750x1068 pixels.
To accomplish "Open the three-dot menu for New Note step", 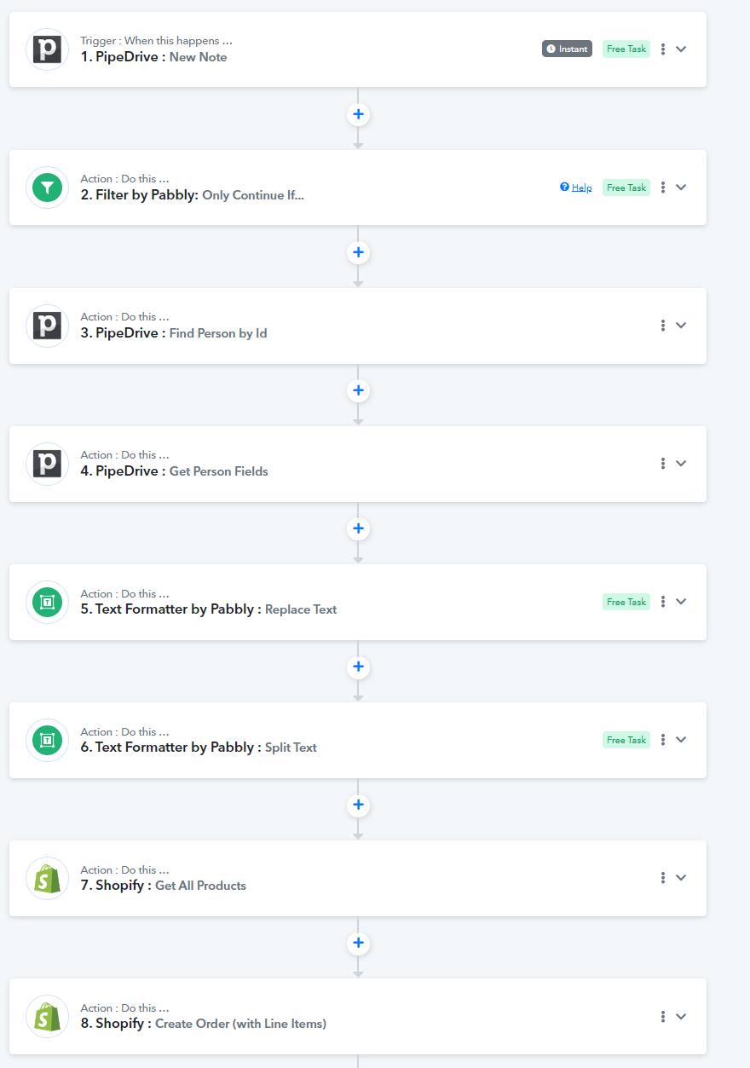I will tap(663, 49).
